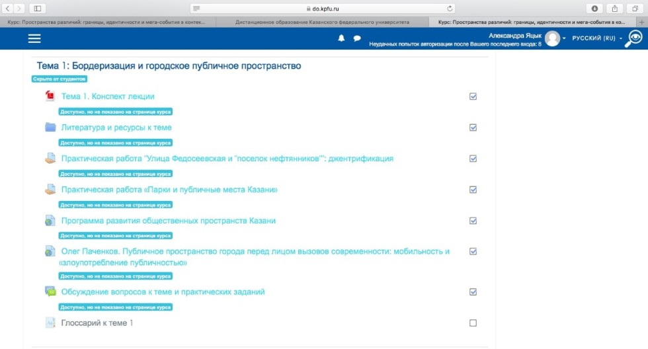Click the folder icon for Литература и ресурсы
The height and width of the screenshot is (349, 648).
coord(50,128)
